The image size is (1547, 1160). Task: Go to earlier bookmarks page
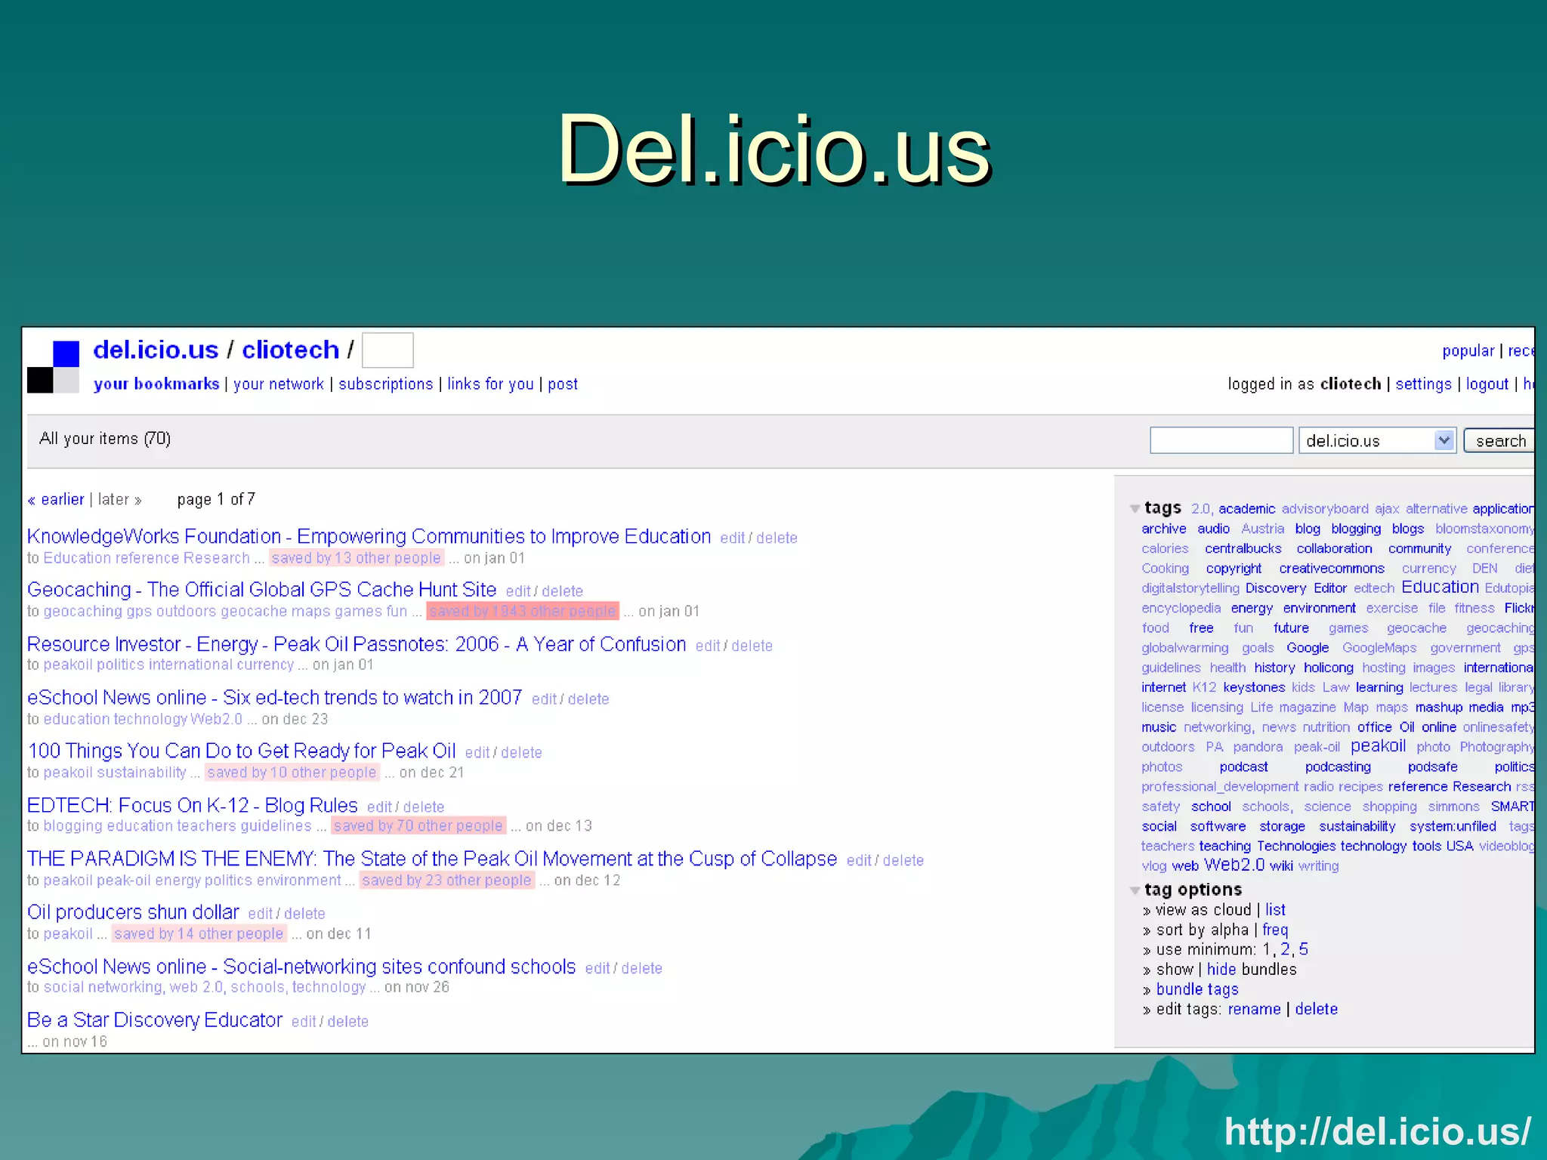[56, 499]
